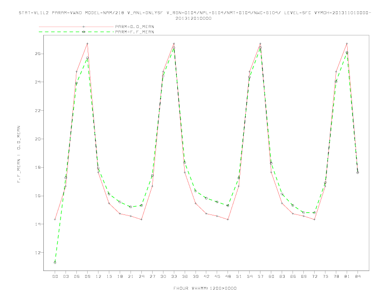The image size is (390, 301).
Task: Click the y-axis tick label 16
Action: click(37, 196)
